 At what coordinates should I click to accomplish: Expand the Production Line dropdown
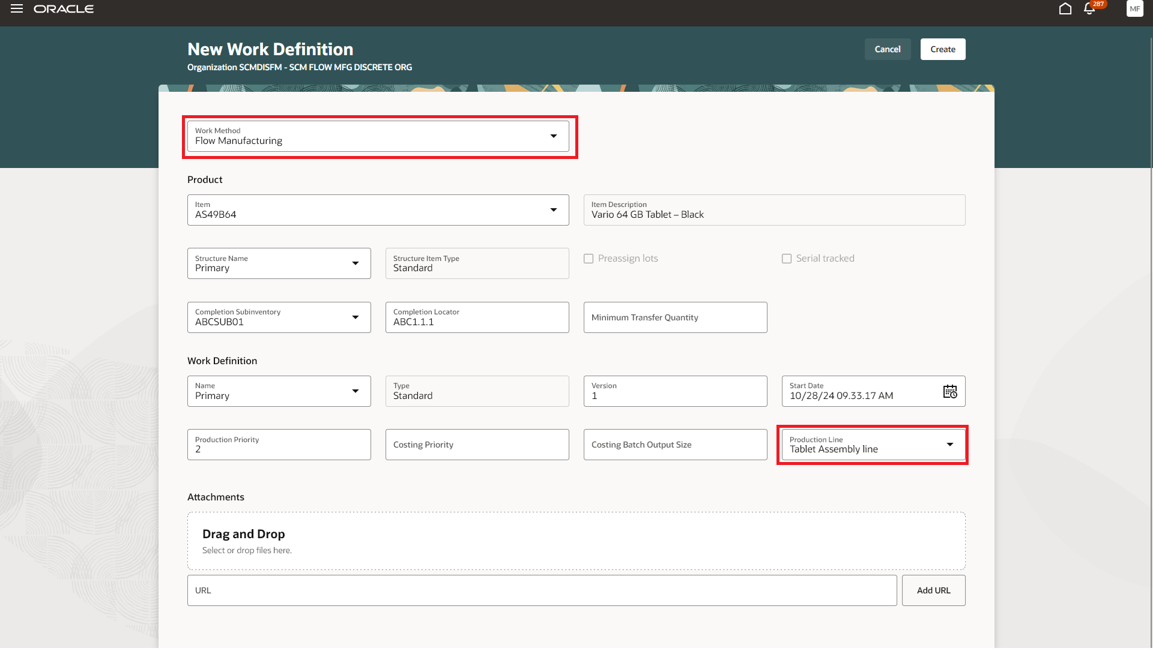(x=949, y=445)
